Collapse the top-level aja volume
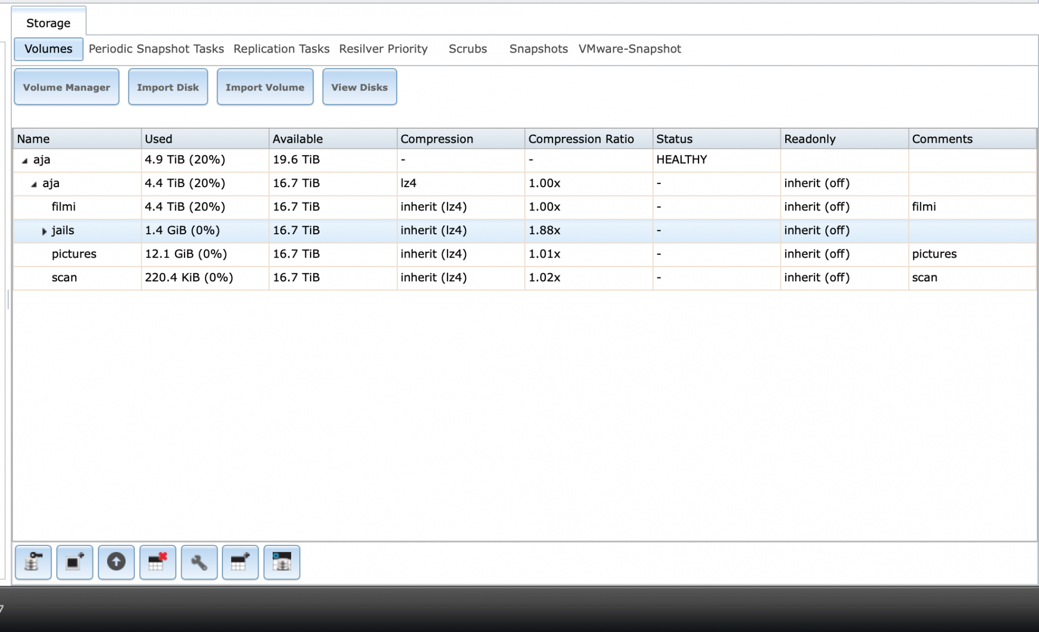Image resolution: width=1039 pixels, height=632 pixels. click(x=24, y=160)
